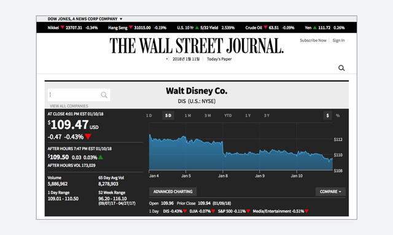
Task: Click the 1 Day Range 109.01 - 110.50
Action: click(63, 198)
